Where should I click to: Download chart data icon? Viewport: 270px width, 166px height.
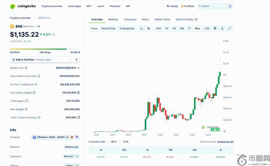[222, 29]
